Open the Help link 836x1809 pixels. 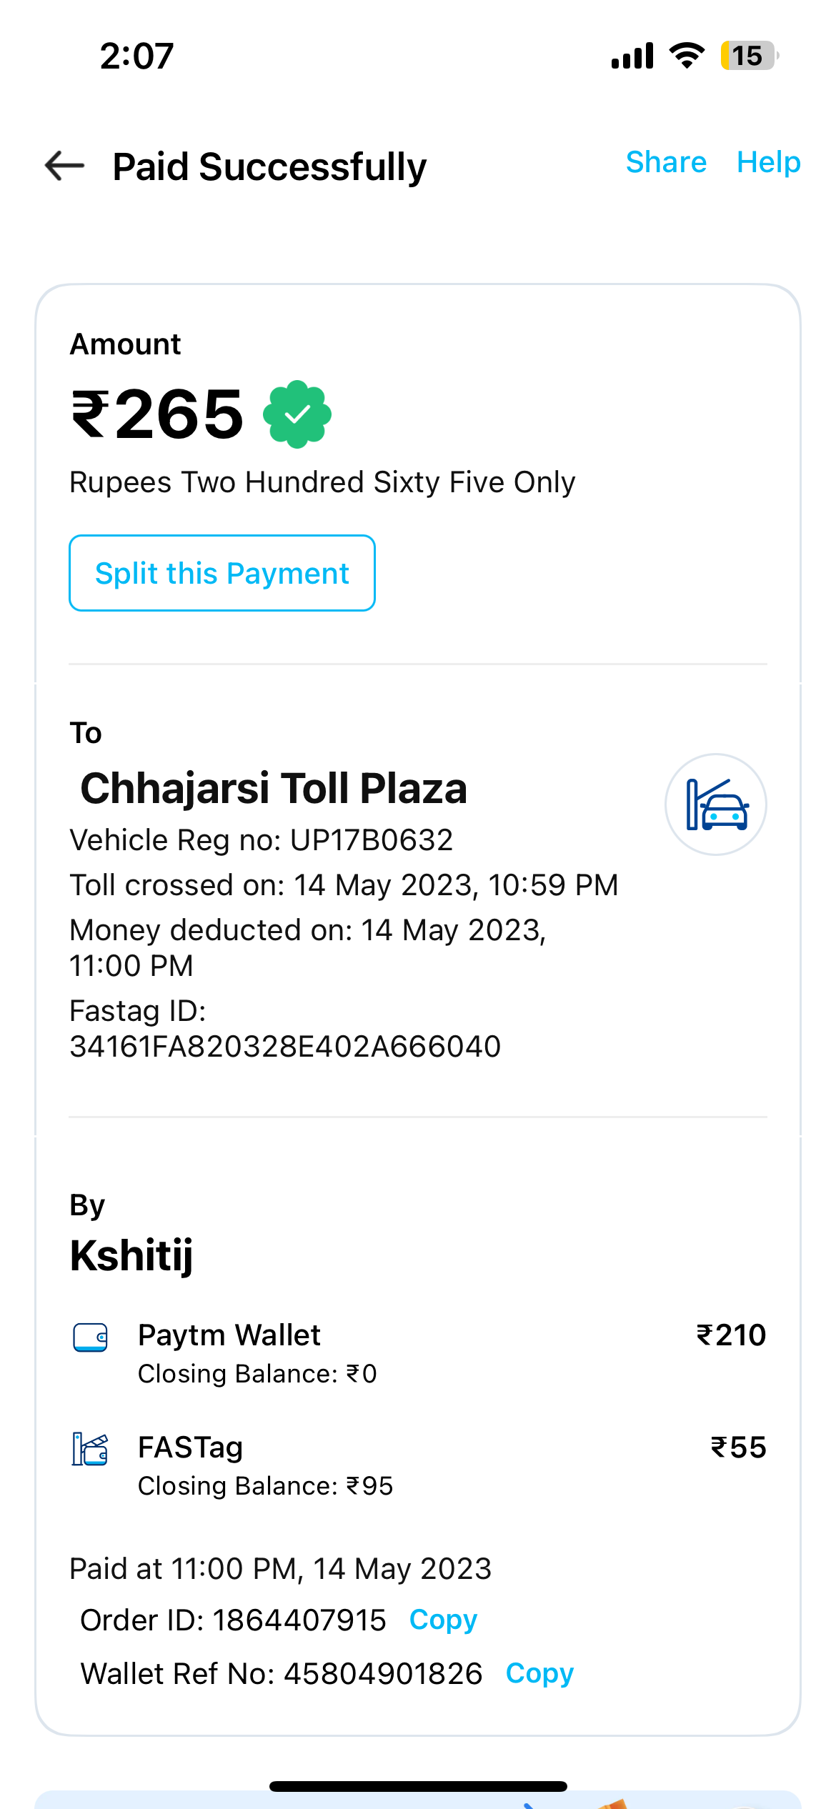coord(768,162)
